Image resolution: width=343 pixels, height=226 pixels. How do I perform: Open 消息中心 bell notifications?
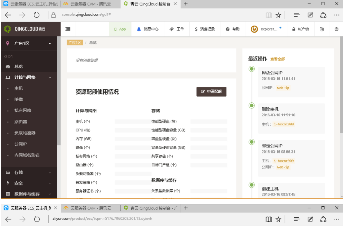[147, 29]
